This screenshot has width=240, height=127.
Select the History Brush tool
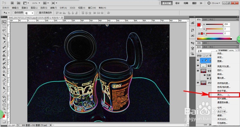pyautogui.click(x=4, y=59)
